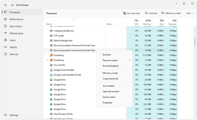Click the f.lux (32 bit) icon

(x=51, y=65)
